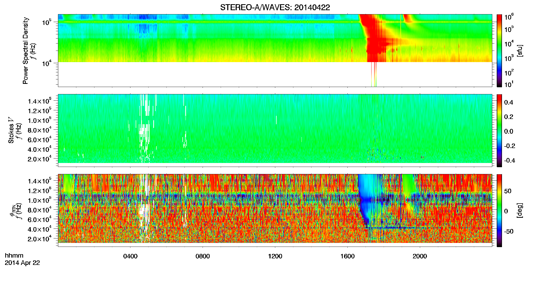The image size is (550, 283).
Task: Click the time label 2000
Action: tap(420, 256)
